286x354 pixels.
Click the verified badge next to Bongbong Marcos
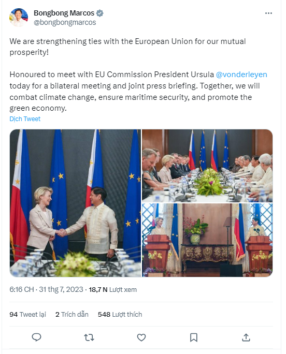point(99,13)
